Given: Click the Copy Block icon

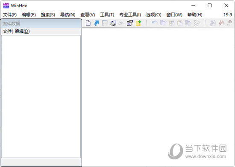Looking at the screenshot, I should (163, 23).
